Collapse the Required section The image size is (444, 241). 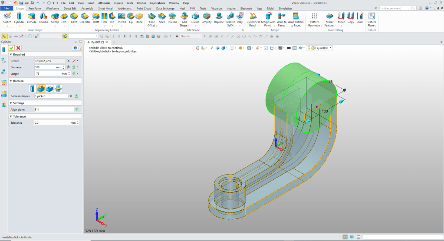pos(10,55)
